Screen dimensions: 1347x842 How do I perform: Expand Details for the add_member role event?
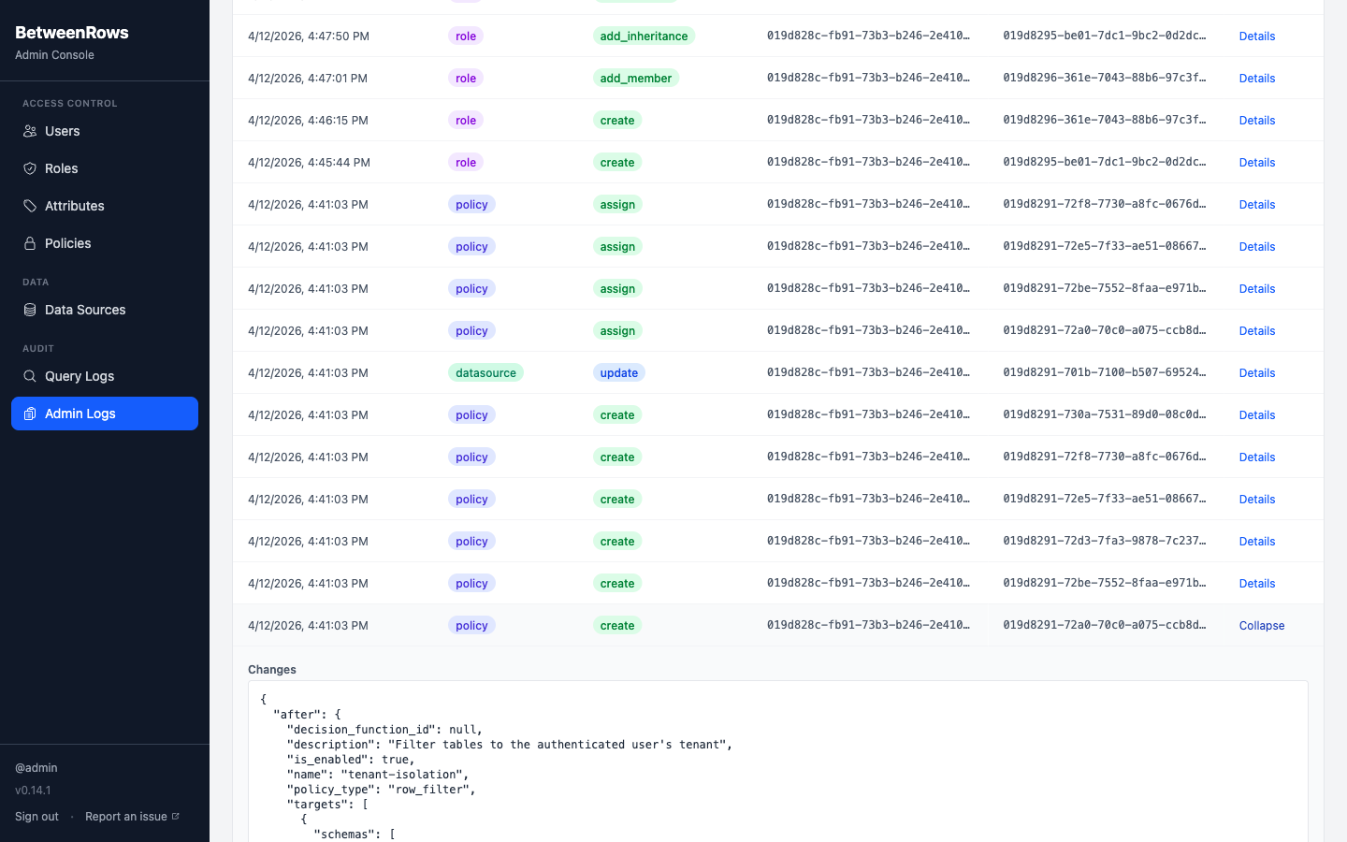[1256, 78]
